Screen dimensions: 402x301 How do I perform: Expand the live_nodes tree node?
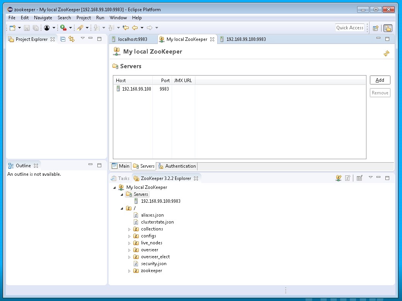pos(129,243)
